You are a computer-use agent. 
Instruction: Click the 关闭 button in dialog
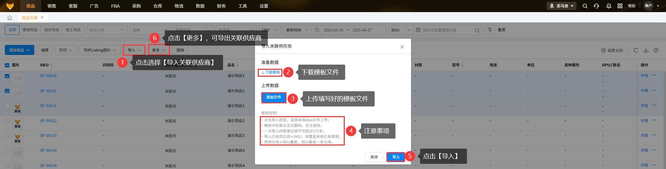(374, 157)
